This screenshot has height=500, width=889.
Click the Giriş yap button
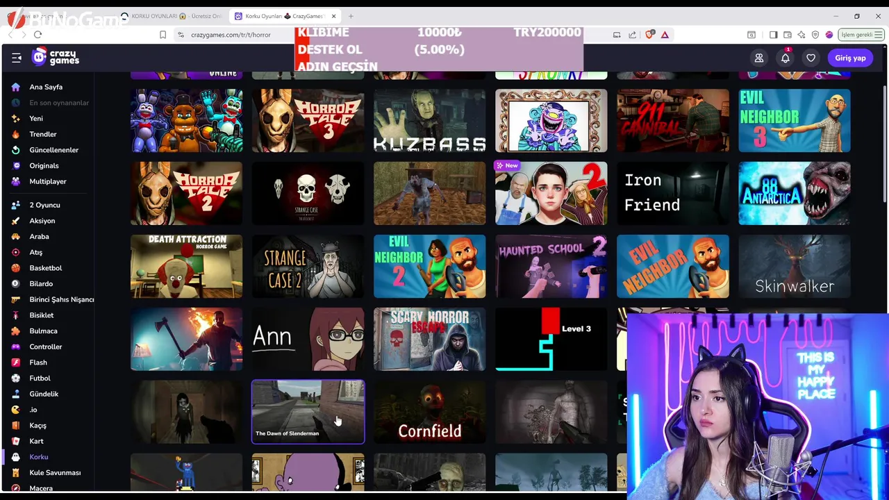tap(850, 58)
